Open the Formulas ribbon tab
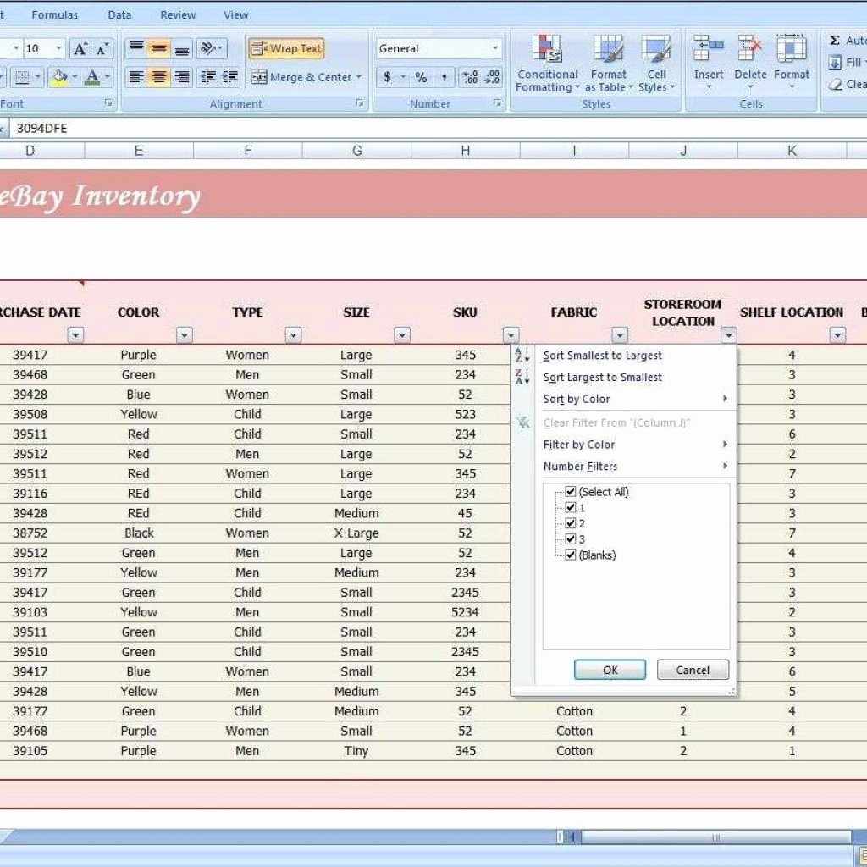 55,15
